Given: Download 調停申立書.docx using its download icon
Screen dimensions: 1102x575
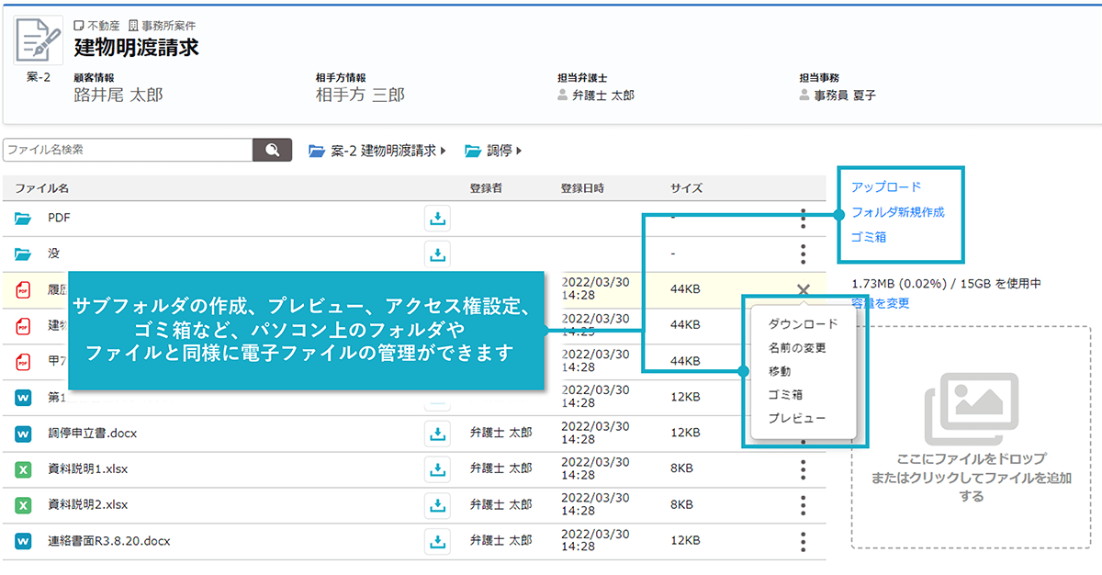Looking at the screenshot, I should tap(438, 433).
